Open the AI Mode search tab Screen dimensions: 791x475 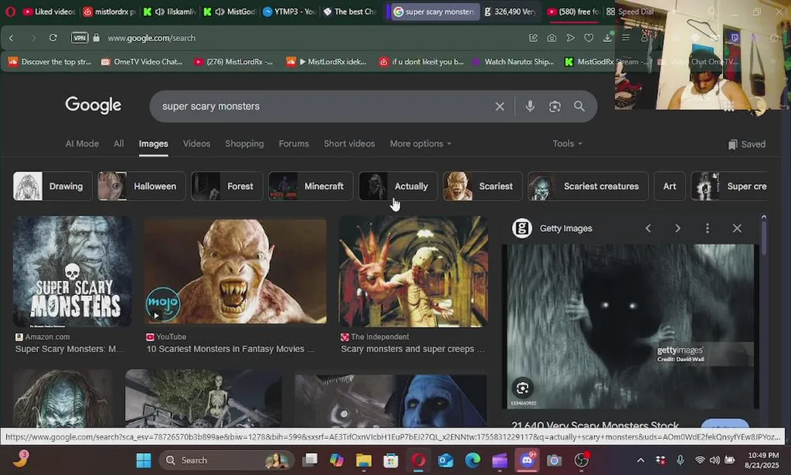(82, 144)
